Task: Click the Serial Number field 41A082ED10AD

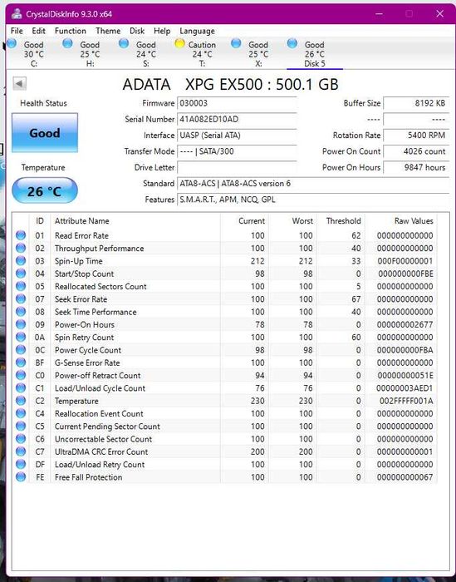Action: click(x=237, y=119)
